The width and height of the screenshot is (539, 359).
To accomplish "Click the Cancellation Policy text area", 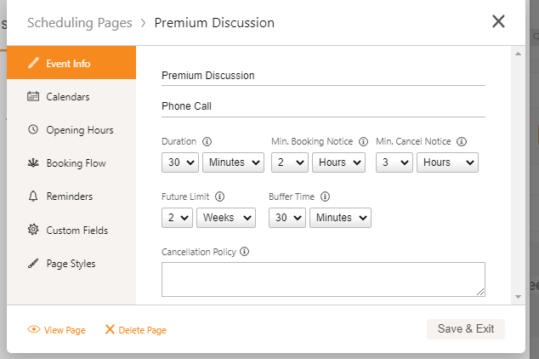I will click(x=323, y=279).
